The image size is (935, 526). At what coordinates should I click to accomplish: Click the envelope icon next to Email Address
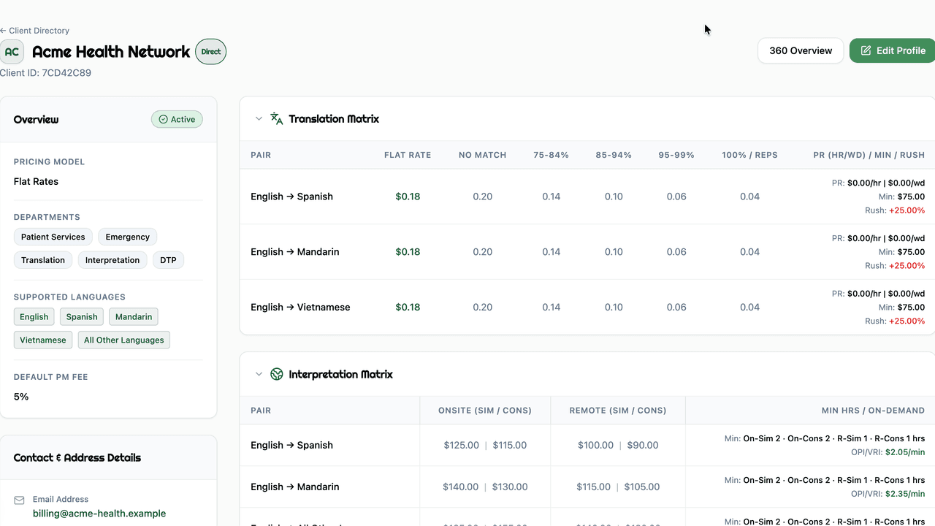[19, 500]
